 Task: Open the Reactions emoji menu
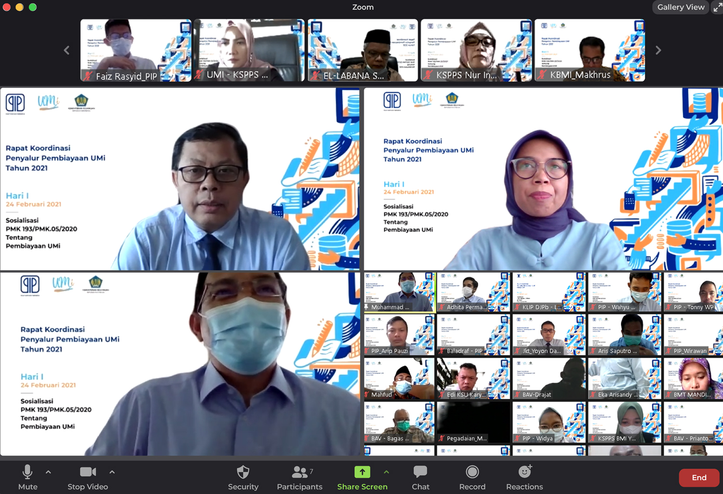[x=524, y=472]
